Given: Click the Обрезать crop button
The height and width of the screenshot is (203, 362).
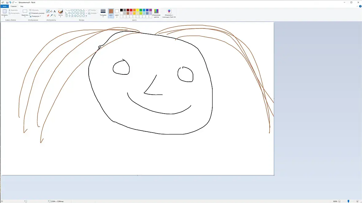Looking at the screenshot, I should point(34,10).
